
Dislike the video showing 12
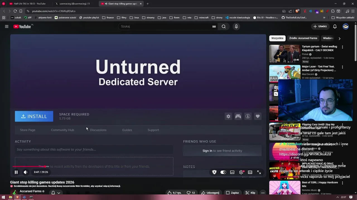click(x=191, y=193)
